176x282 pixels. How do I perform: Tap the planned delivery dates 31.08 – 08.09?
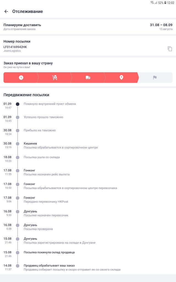161,25
